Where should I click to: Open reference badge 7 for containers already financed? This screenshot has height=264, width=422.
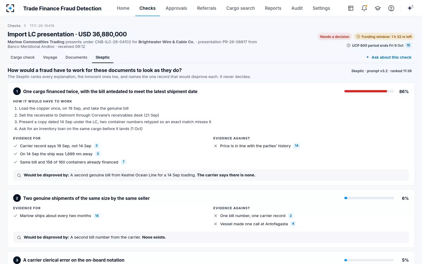pos(123,162)
